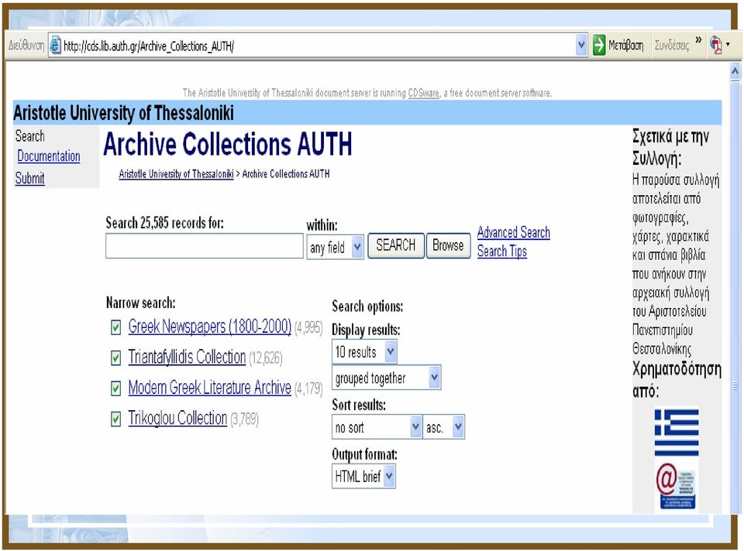Open the Advanced Search link
This screenshot has width=744, height=551.
(513, 232)
